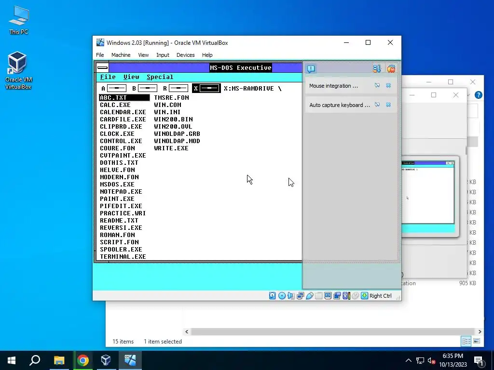Viewport: 494px width, 370px height.
Task: Select the highlighted drive X icon
Action: pyautogui.click(x=206, y=89)
